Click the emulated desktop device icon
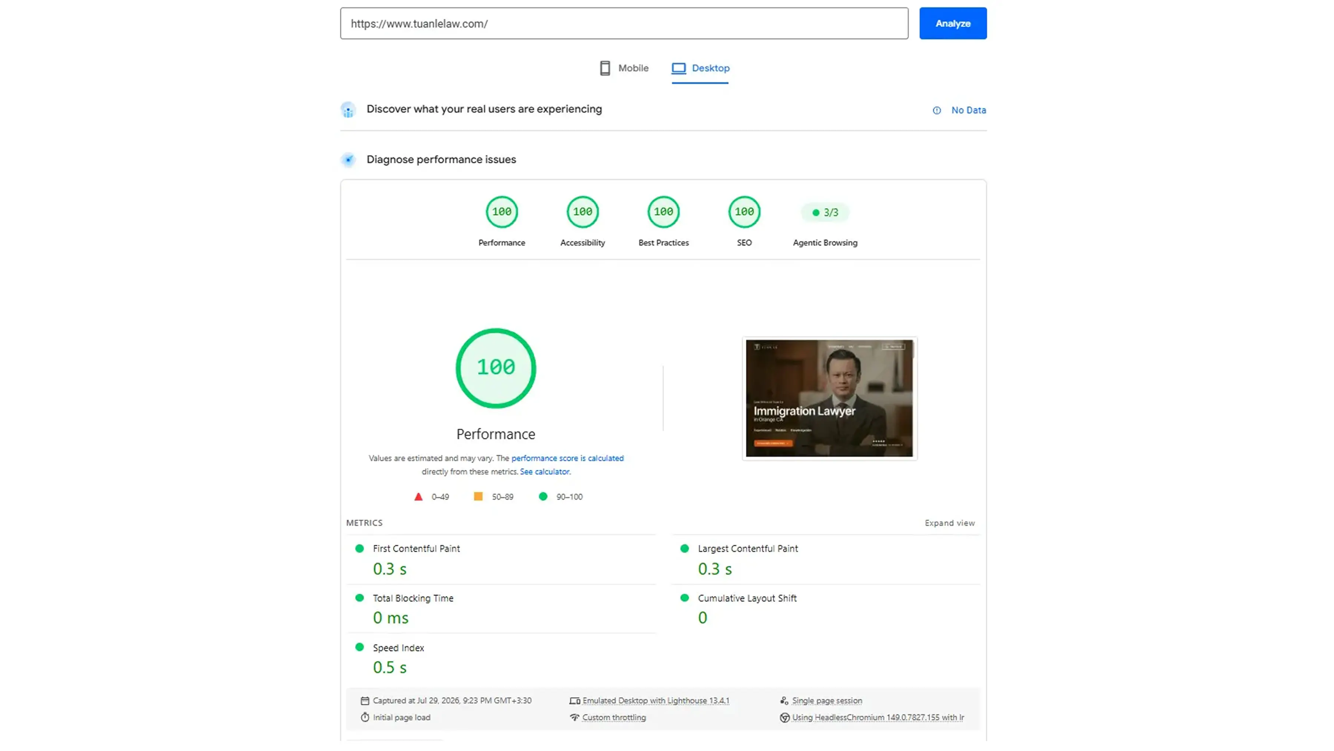The height and width of the screenshot is (751, 1334). 574,701
